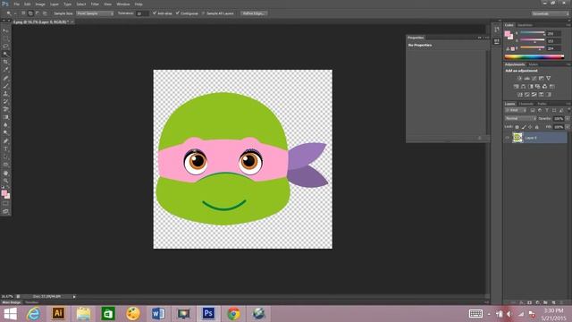This screenshot has width=572, height=322.
Task: Open the Opacity slider dropdown
Action: click(x=568, y=119)
